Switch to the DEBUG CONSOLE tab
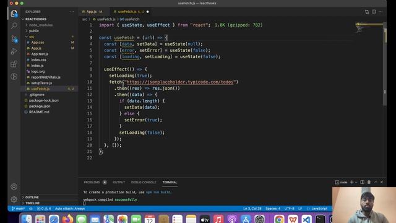Screen dimensions: 396x223 [x=144, y=182]
